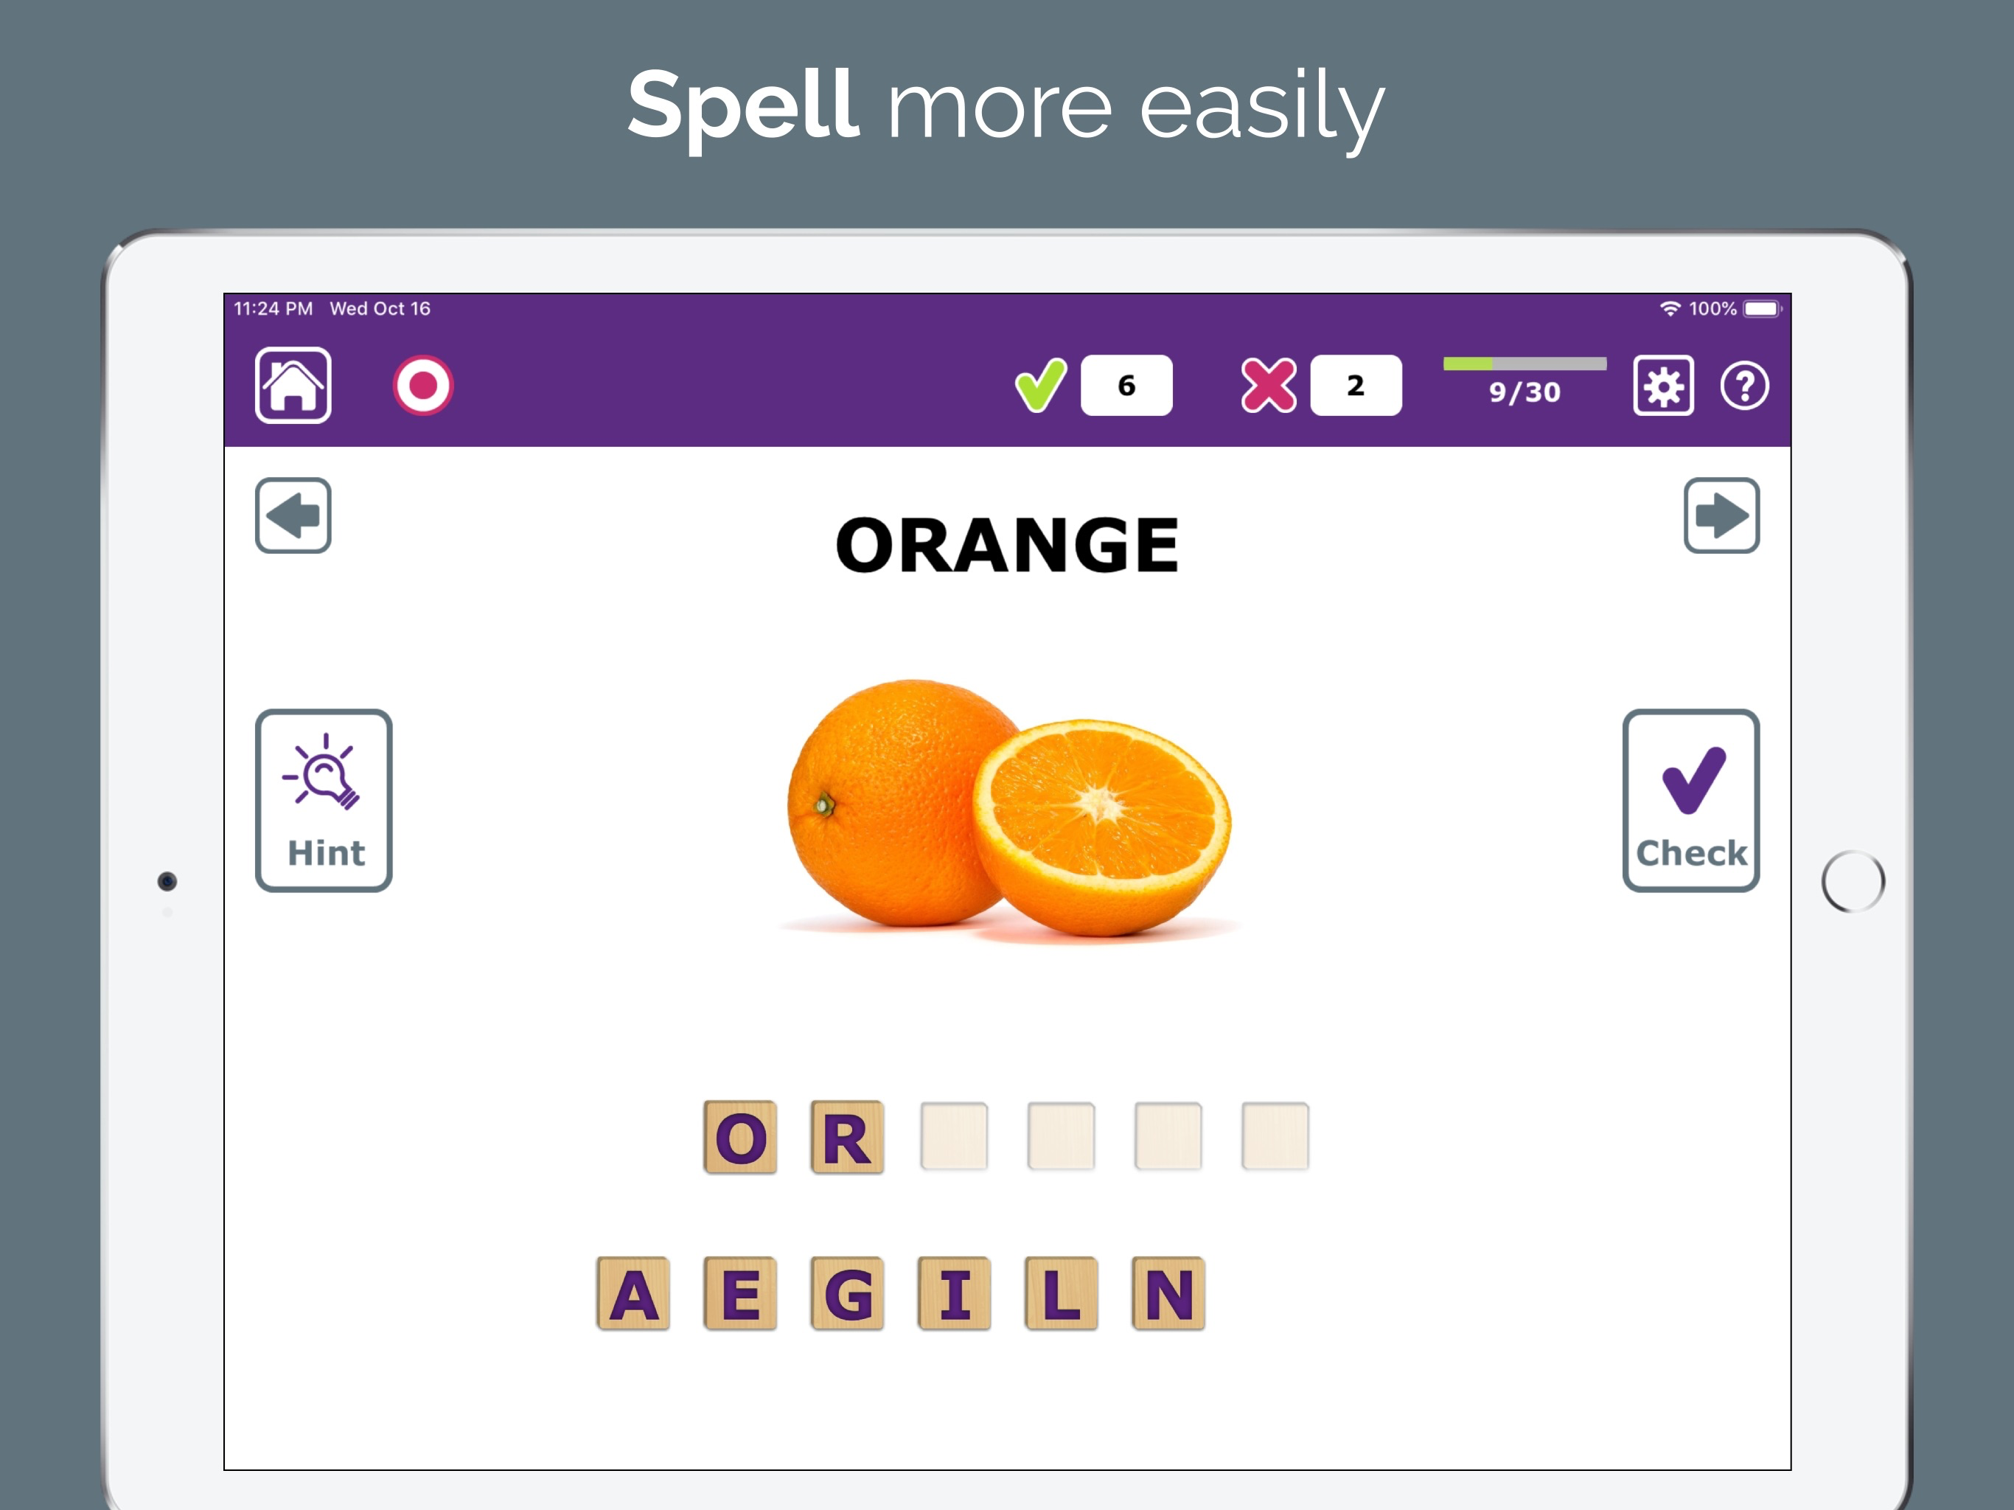Click the red X score icon

[1267, 385]
